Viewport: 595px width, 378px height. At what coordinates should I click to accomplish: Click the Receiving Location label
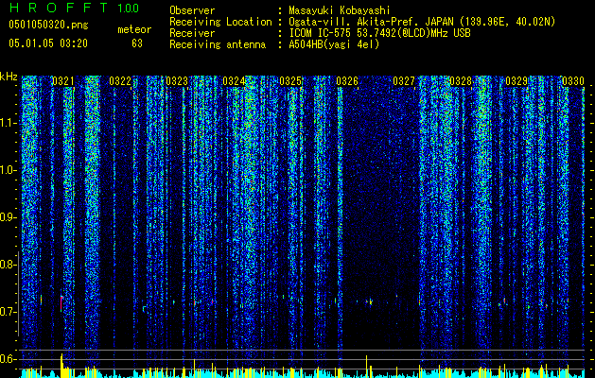[220, 22]
